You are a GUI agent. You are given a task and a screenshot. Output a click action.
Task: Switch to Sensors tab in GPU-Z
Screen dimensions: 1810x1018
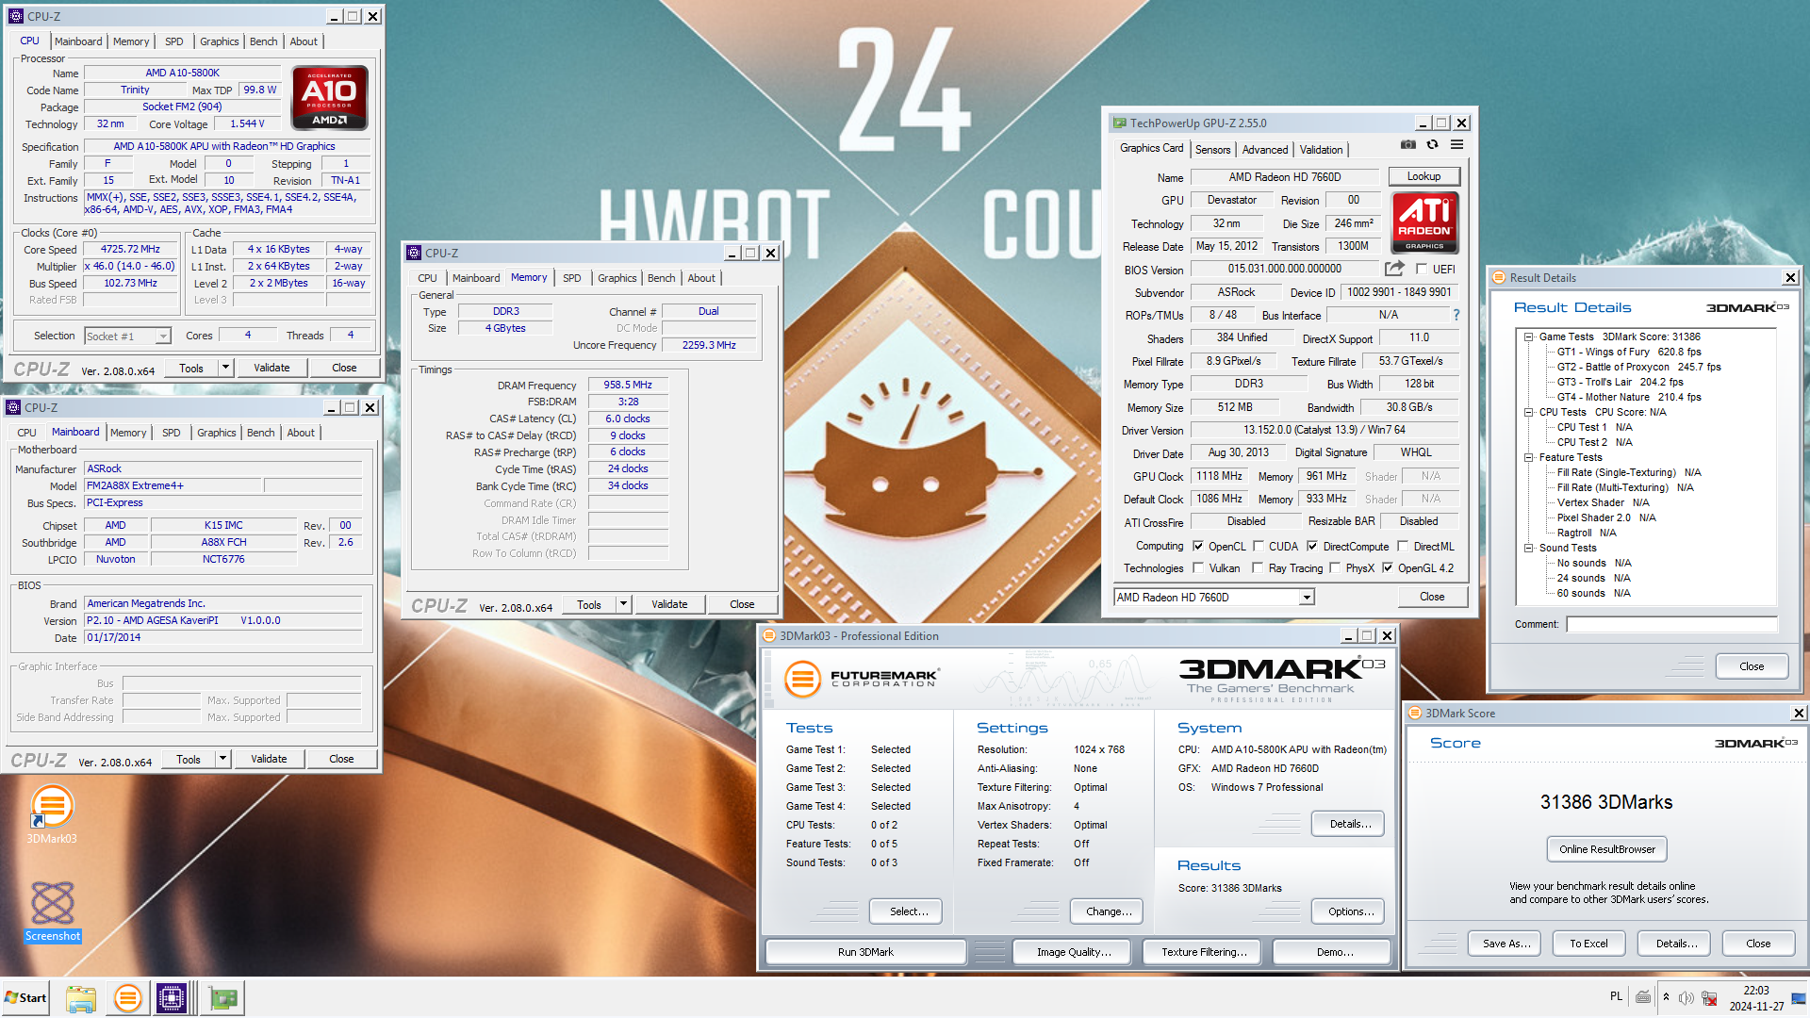[x=1212, y=150]
